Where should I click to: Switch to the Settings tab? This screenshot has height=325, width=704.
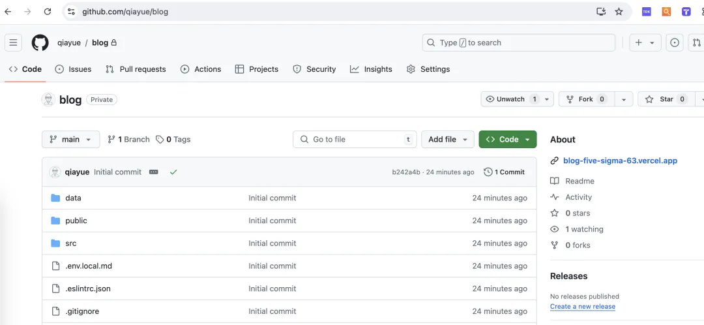[428, 69]
